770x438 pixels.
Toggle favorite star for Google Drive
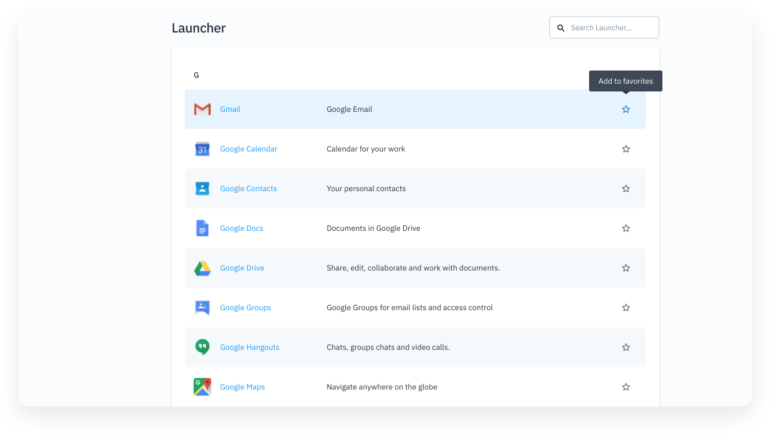pos(626,268)
